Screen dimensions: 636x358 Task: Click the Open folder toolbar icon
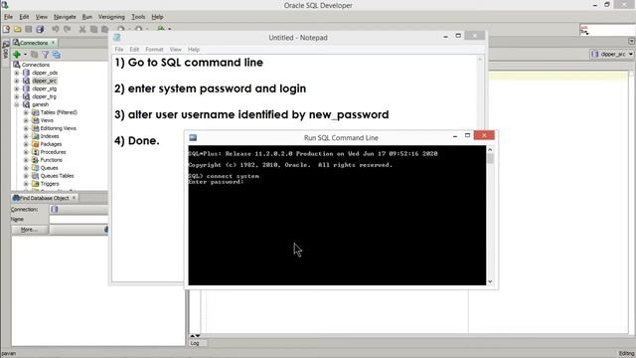[x=18, y=29]
